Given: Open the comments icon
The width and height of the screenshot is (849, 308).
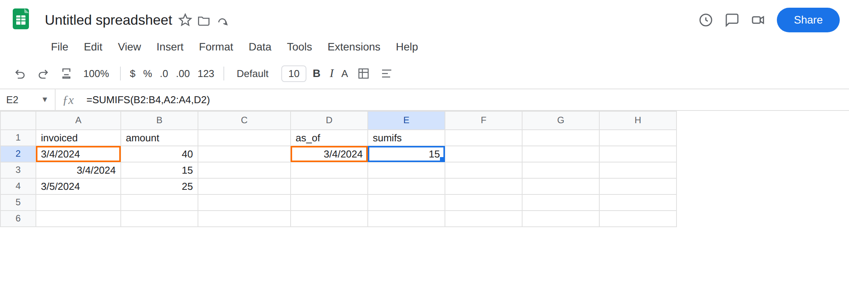Looking at the screenshot, I should point(732,20).
